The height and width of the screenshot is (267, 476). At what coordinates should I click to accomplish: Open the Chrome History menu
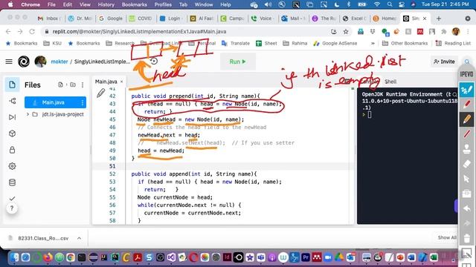click(x=106, y=4)
